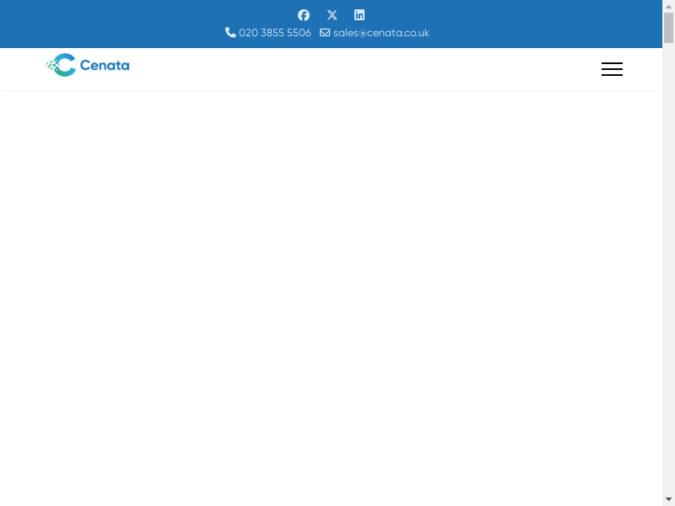Call the number 020 3855 5506
675x506 pixels.
click(274, 33)
